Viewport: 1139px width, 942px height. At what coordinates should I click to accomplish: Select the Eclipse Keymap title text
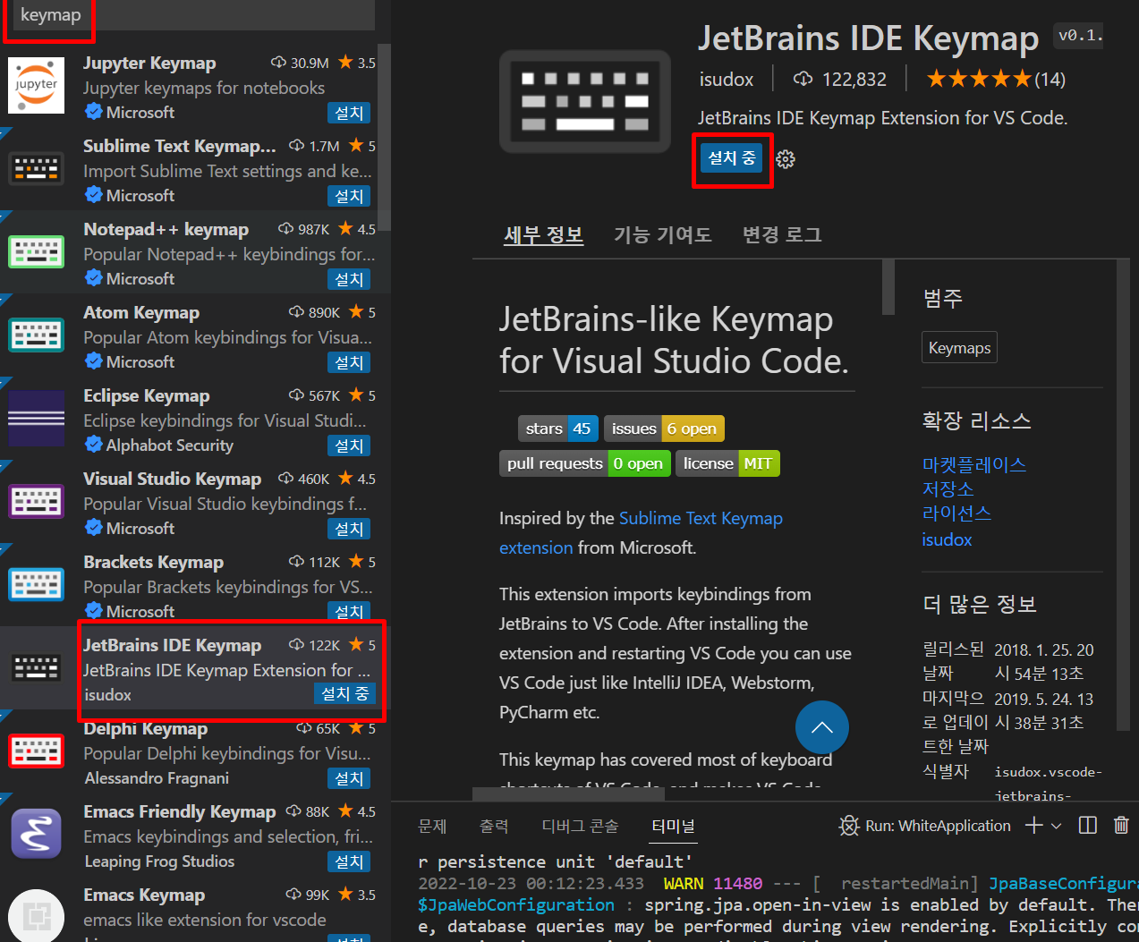(x=146, y=395)
